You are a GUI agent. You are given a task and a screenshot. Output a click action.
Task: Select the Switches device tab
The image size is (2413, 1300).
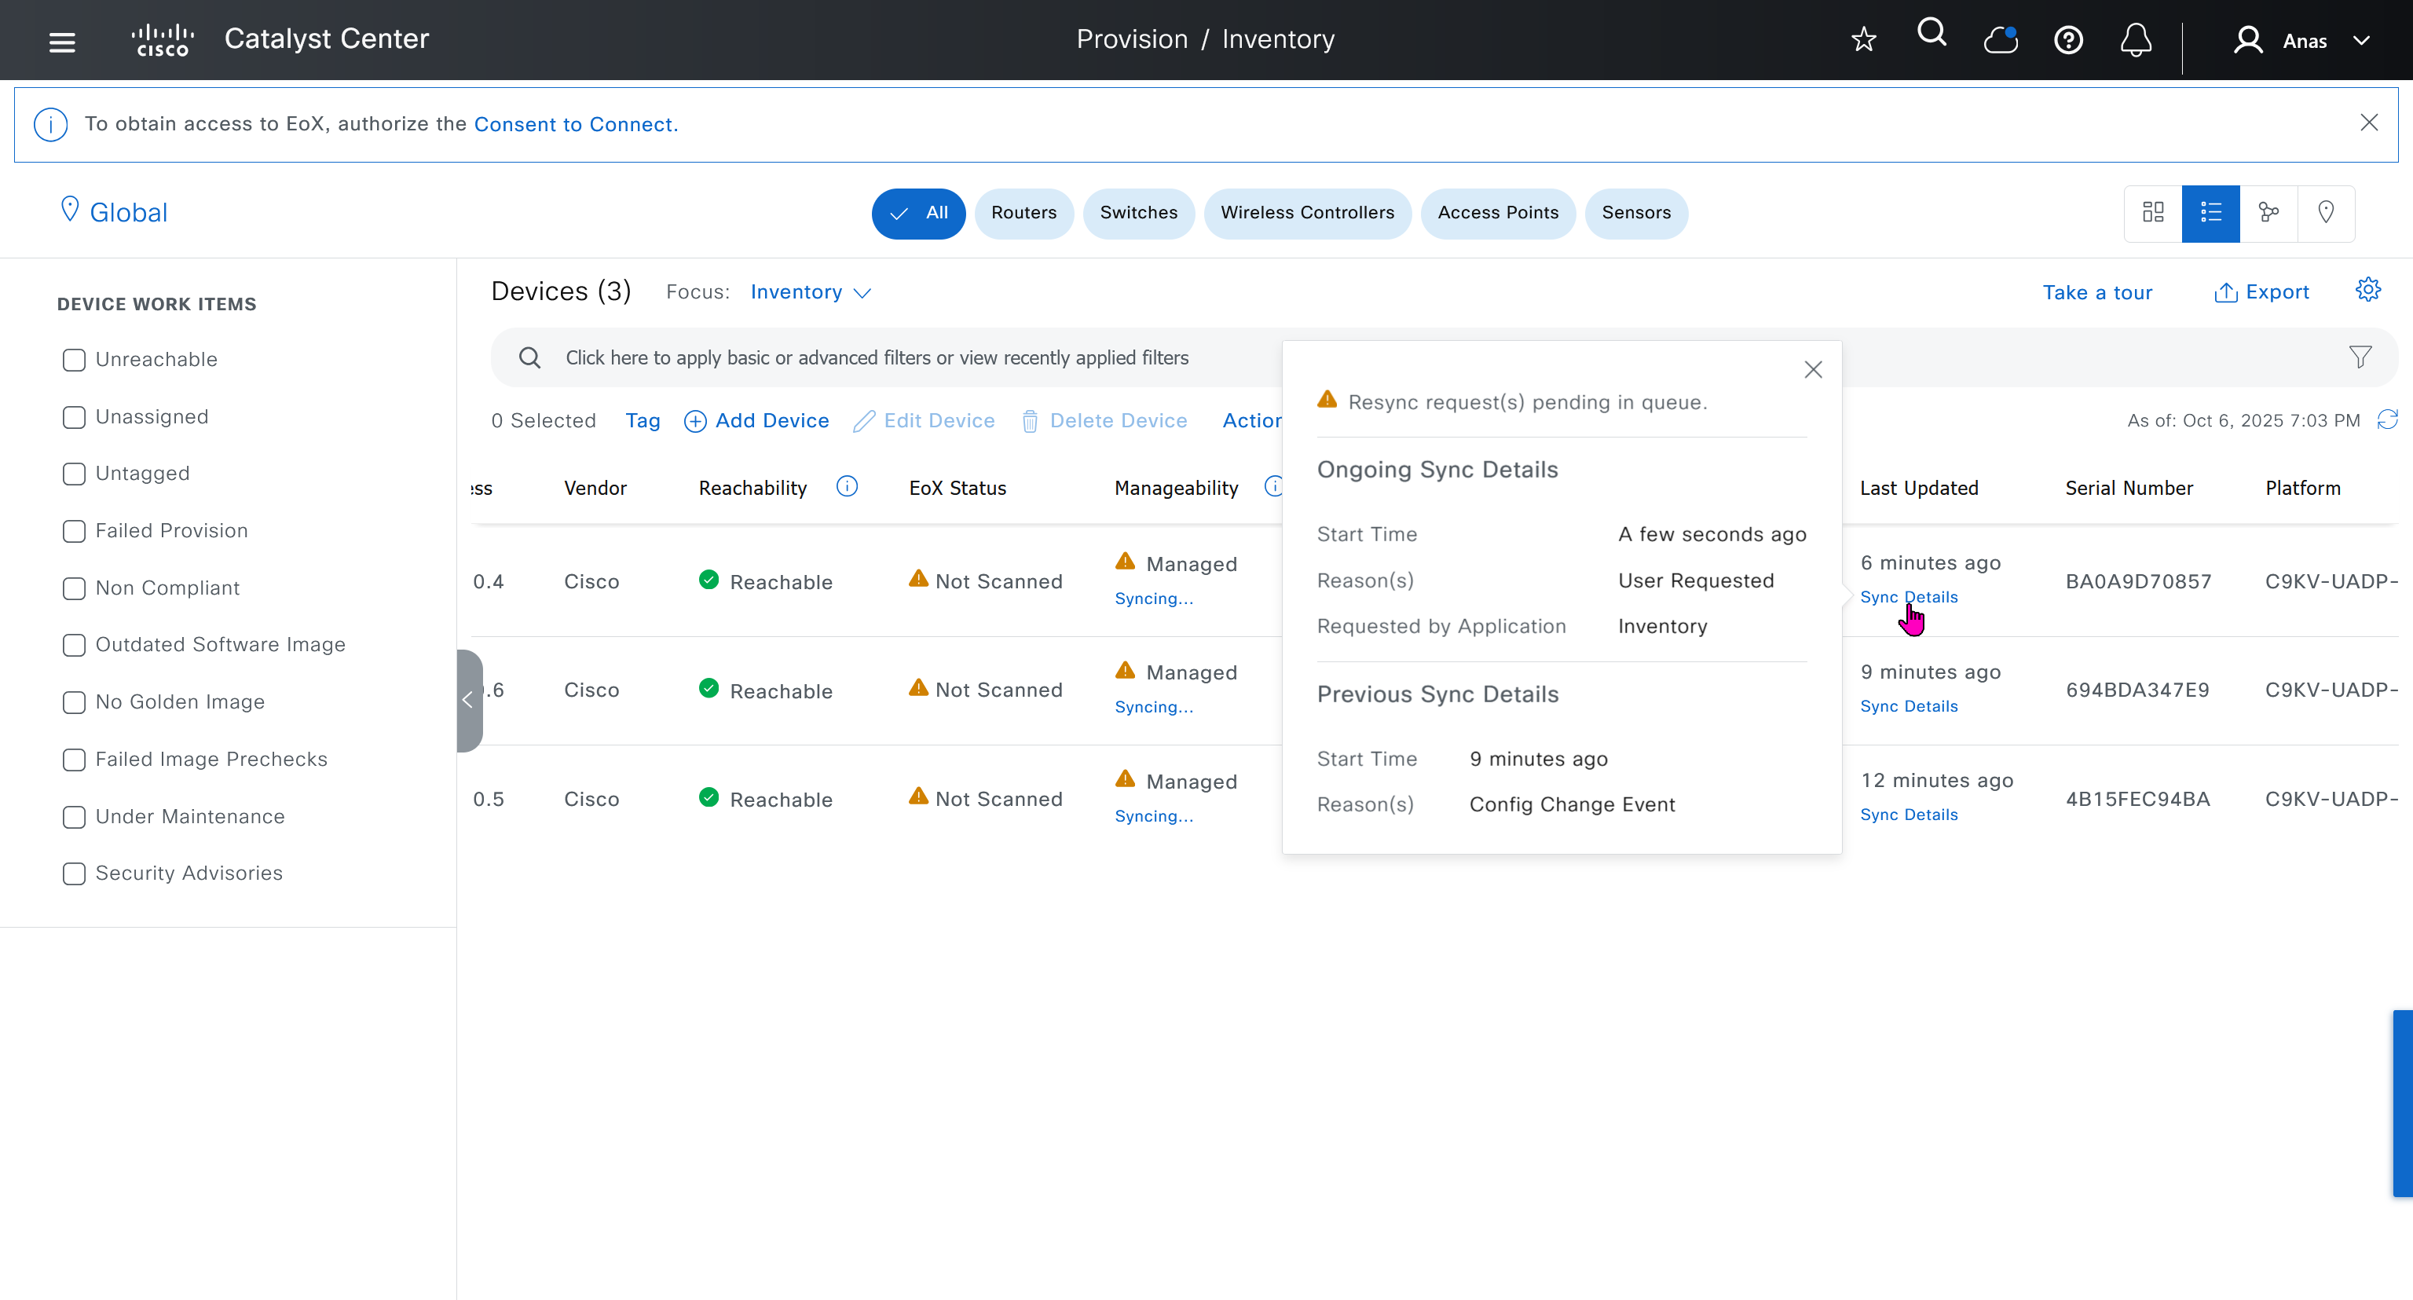pyautogui.click(x=1138, y=213)
